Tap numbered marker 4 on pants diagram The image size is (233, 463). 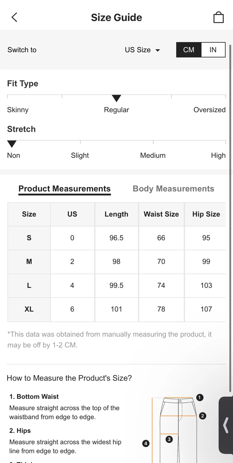pyautogui.click(x=146, y=443)
